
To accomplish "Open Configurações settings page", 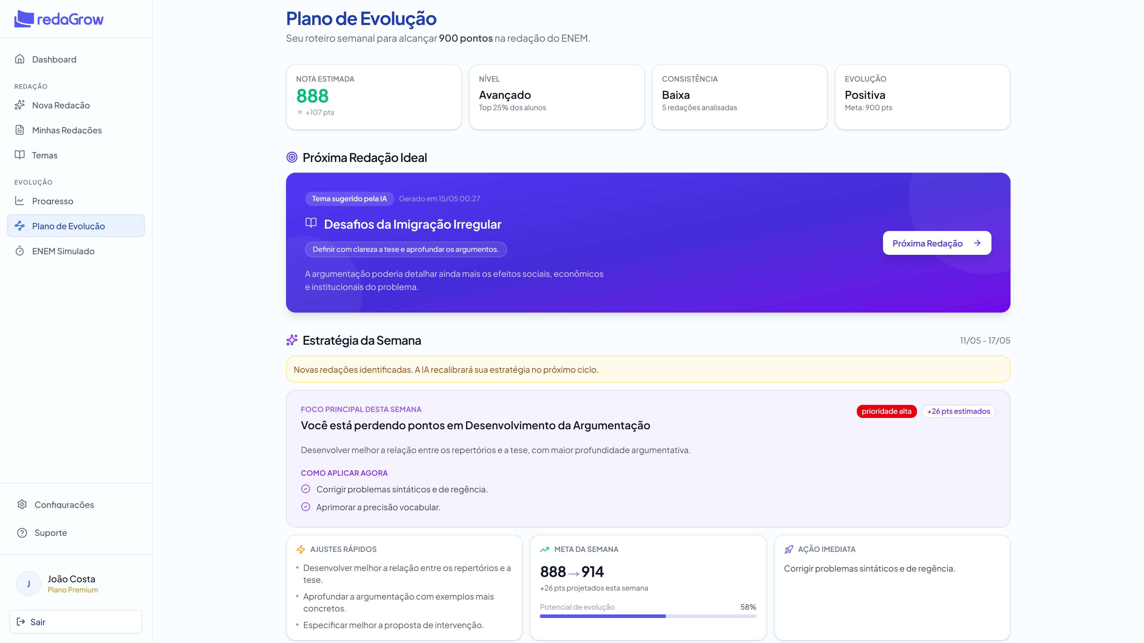I will point(76,505).
